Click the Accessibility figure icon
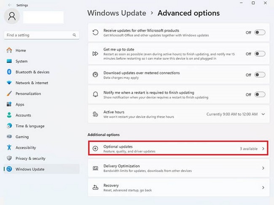The height and width of the screenshot is (205, 274). click(x=9, y=147)
